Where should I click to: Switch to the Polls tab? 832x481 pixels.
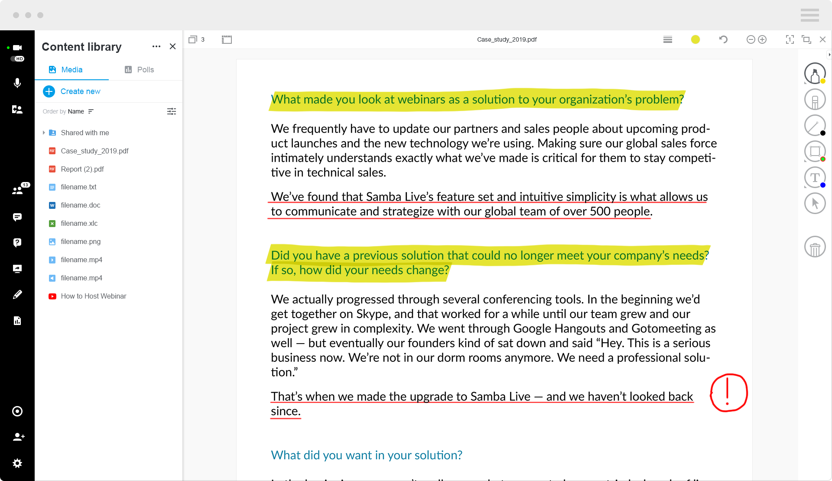(139, 69)
